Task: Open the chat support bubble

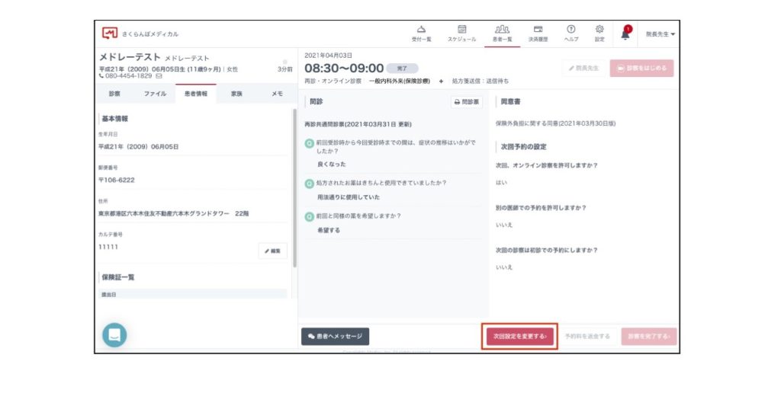Action: (114, 334)
